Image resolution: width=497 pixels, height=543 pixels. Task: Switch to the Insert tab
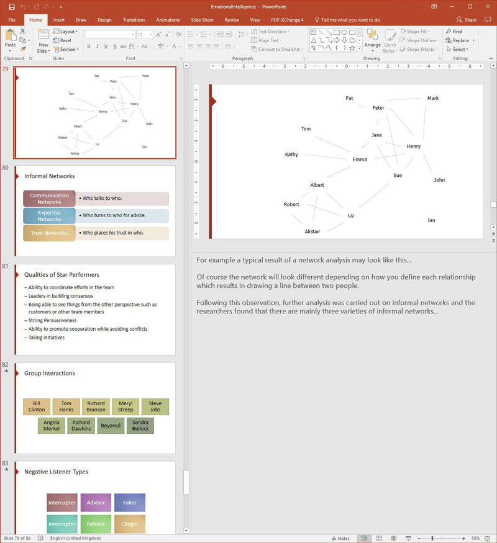tap(59, 20)
